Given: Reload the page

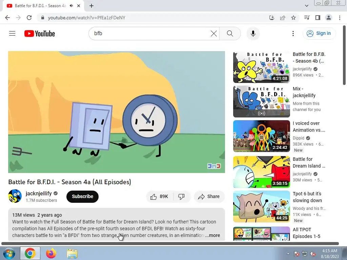Looking at the screenshot, I should (29, 18).
